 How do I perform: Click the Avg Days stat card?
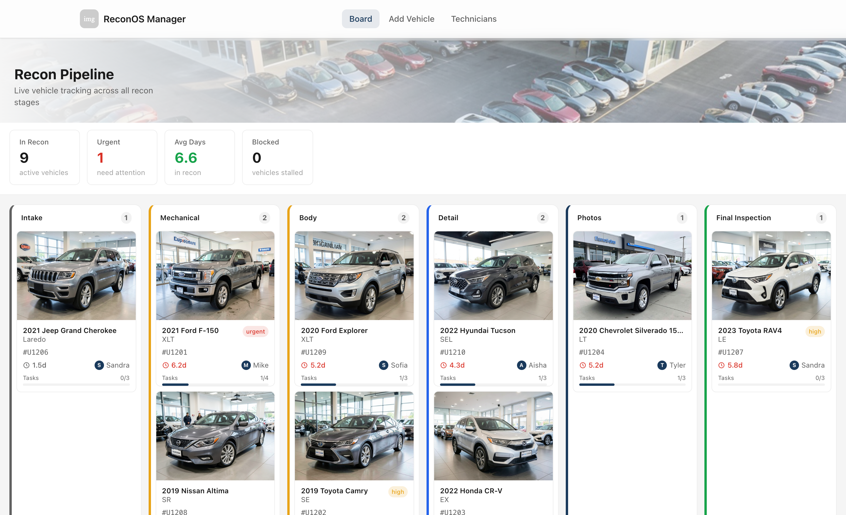coord(200,157)
